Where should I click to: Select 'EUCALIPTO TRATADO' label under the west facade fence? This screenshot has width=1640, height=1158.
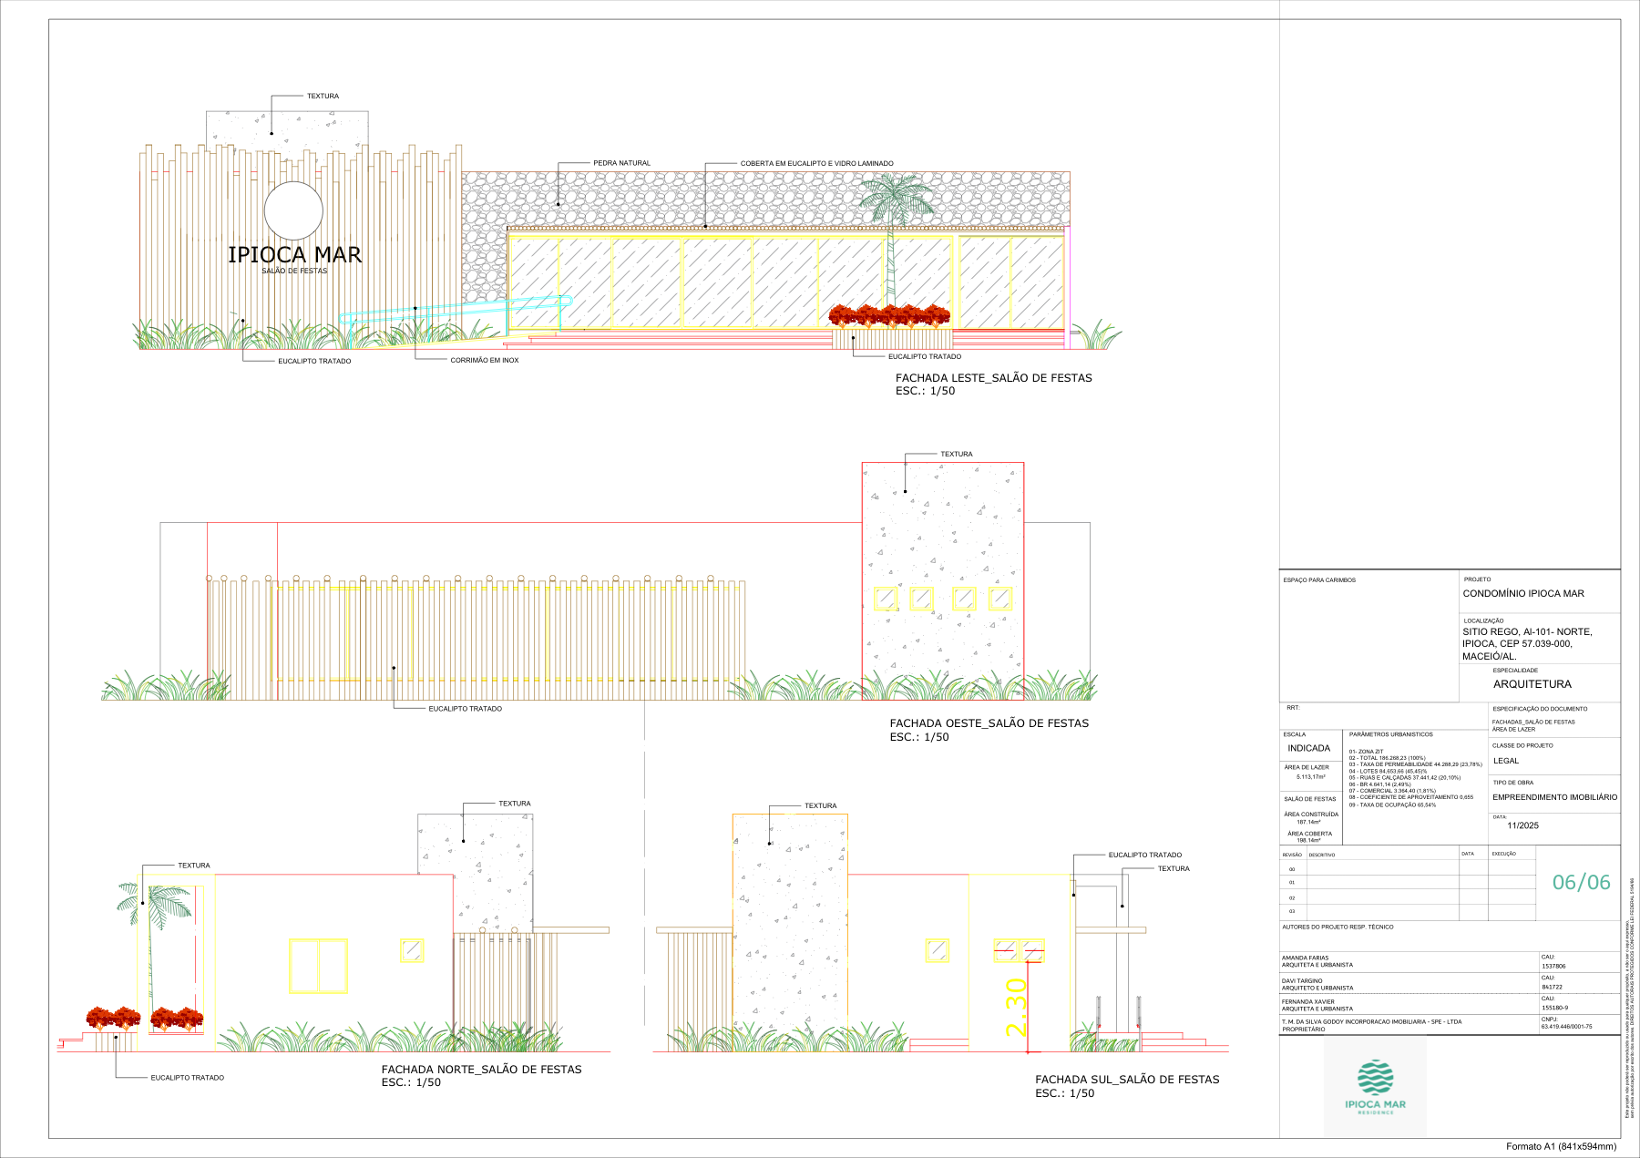click(x=465, y=709)
